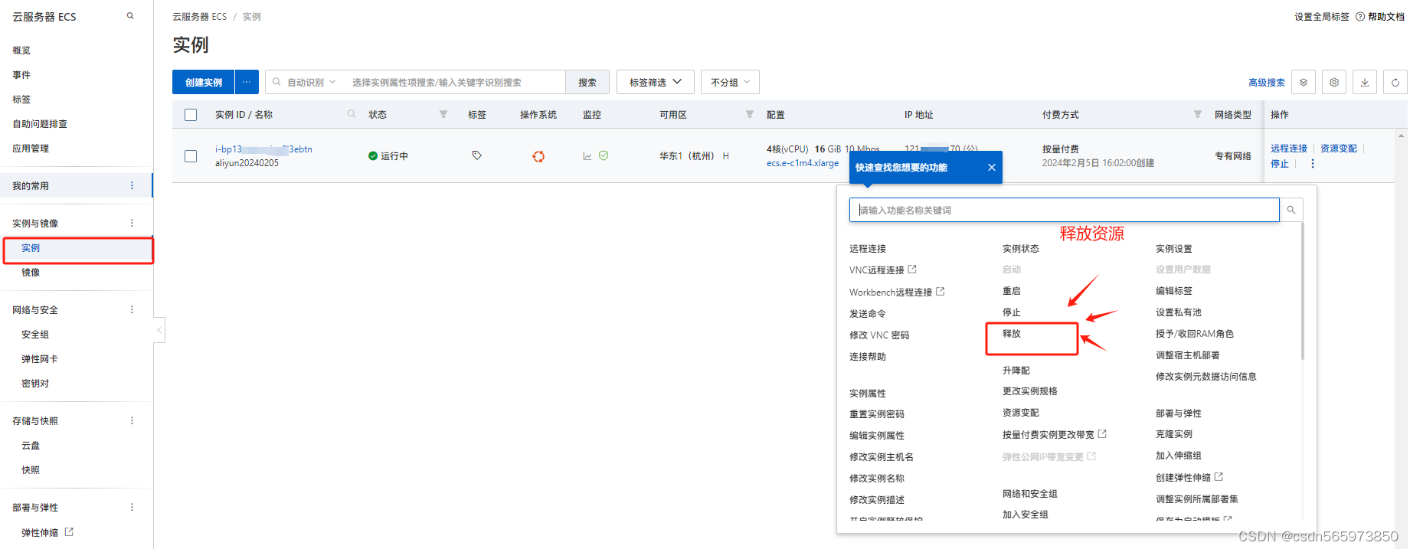
Task: Open the monitoring chart icon in the row
Action: pos(587,156)
